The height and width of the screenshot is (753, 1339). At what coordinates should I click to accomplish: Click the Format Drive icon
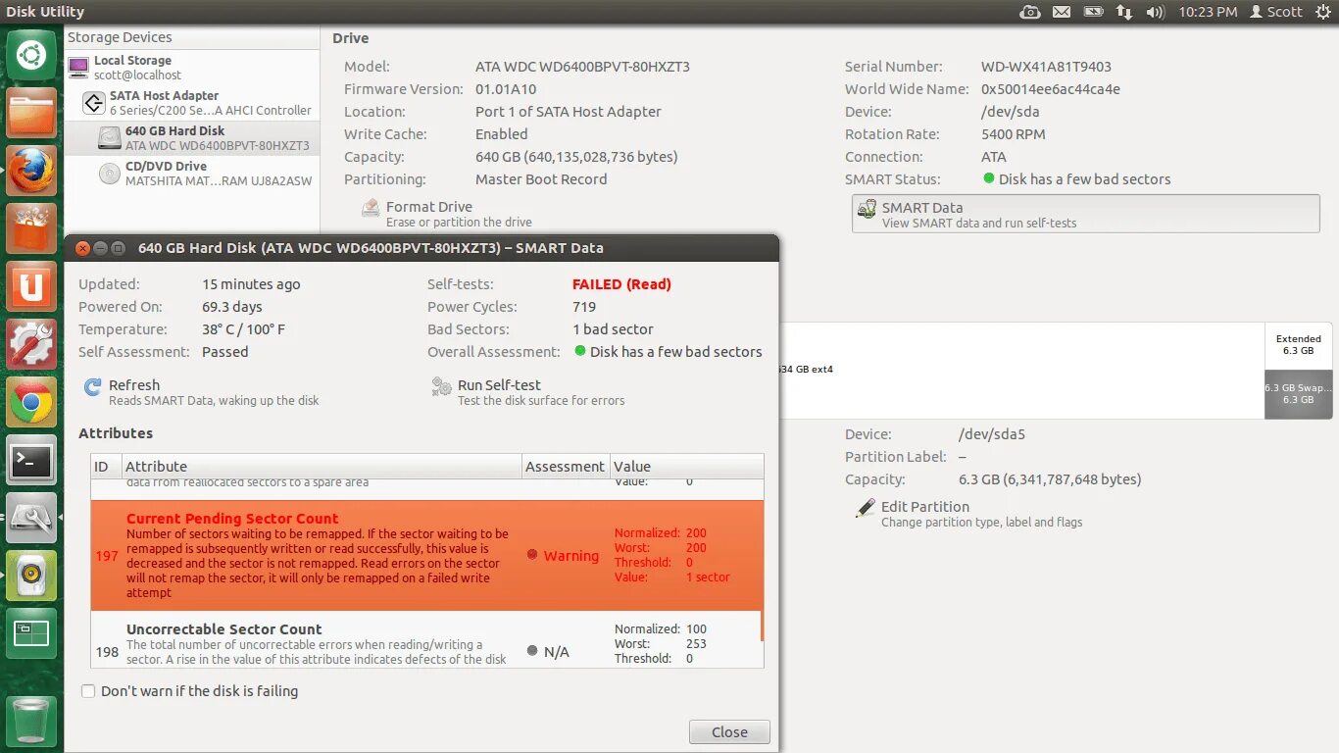click(x=371, y=208)
